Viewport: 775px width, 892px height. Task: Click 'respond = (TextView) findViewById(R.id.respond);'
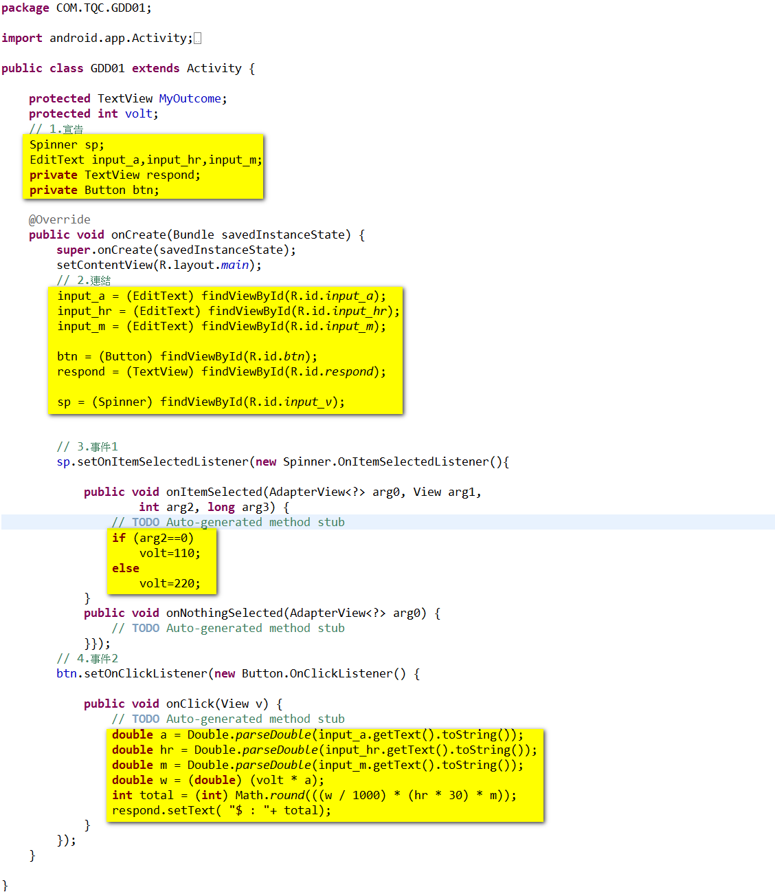click(221, 372)
